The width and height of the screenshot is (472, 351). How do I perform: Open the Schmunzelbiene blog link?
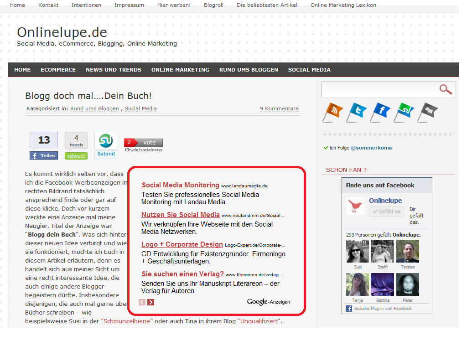127,321
